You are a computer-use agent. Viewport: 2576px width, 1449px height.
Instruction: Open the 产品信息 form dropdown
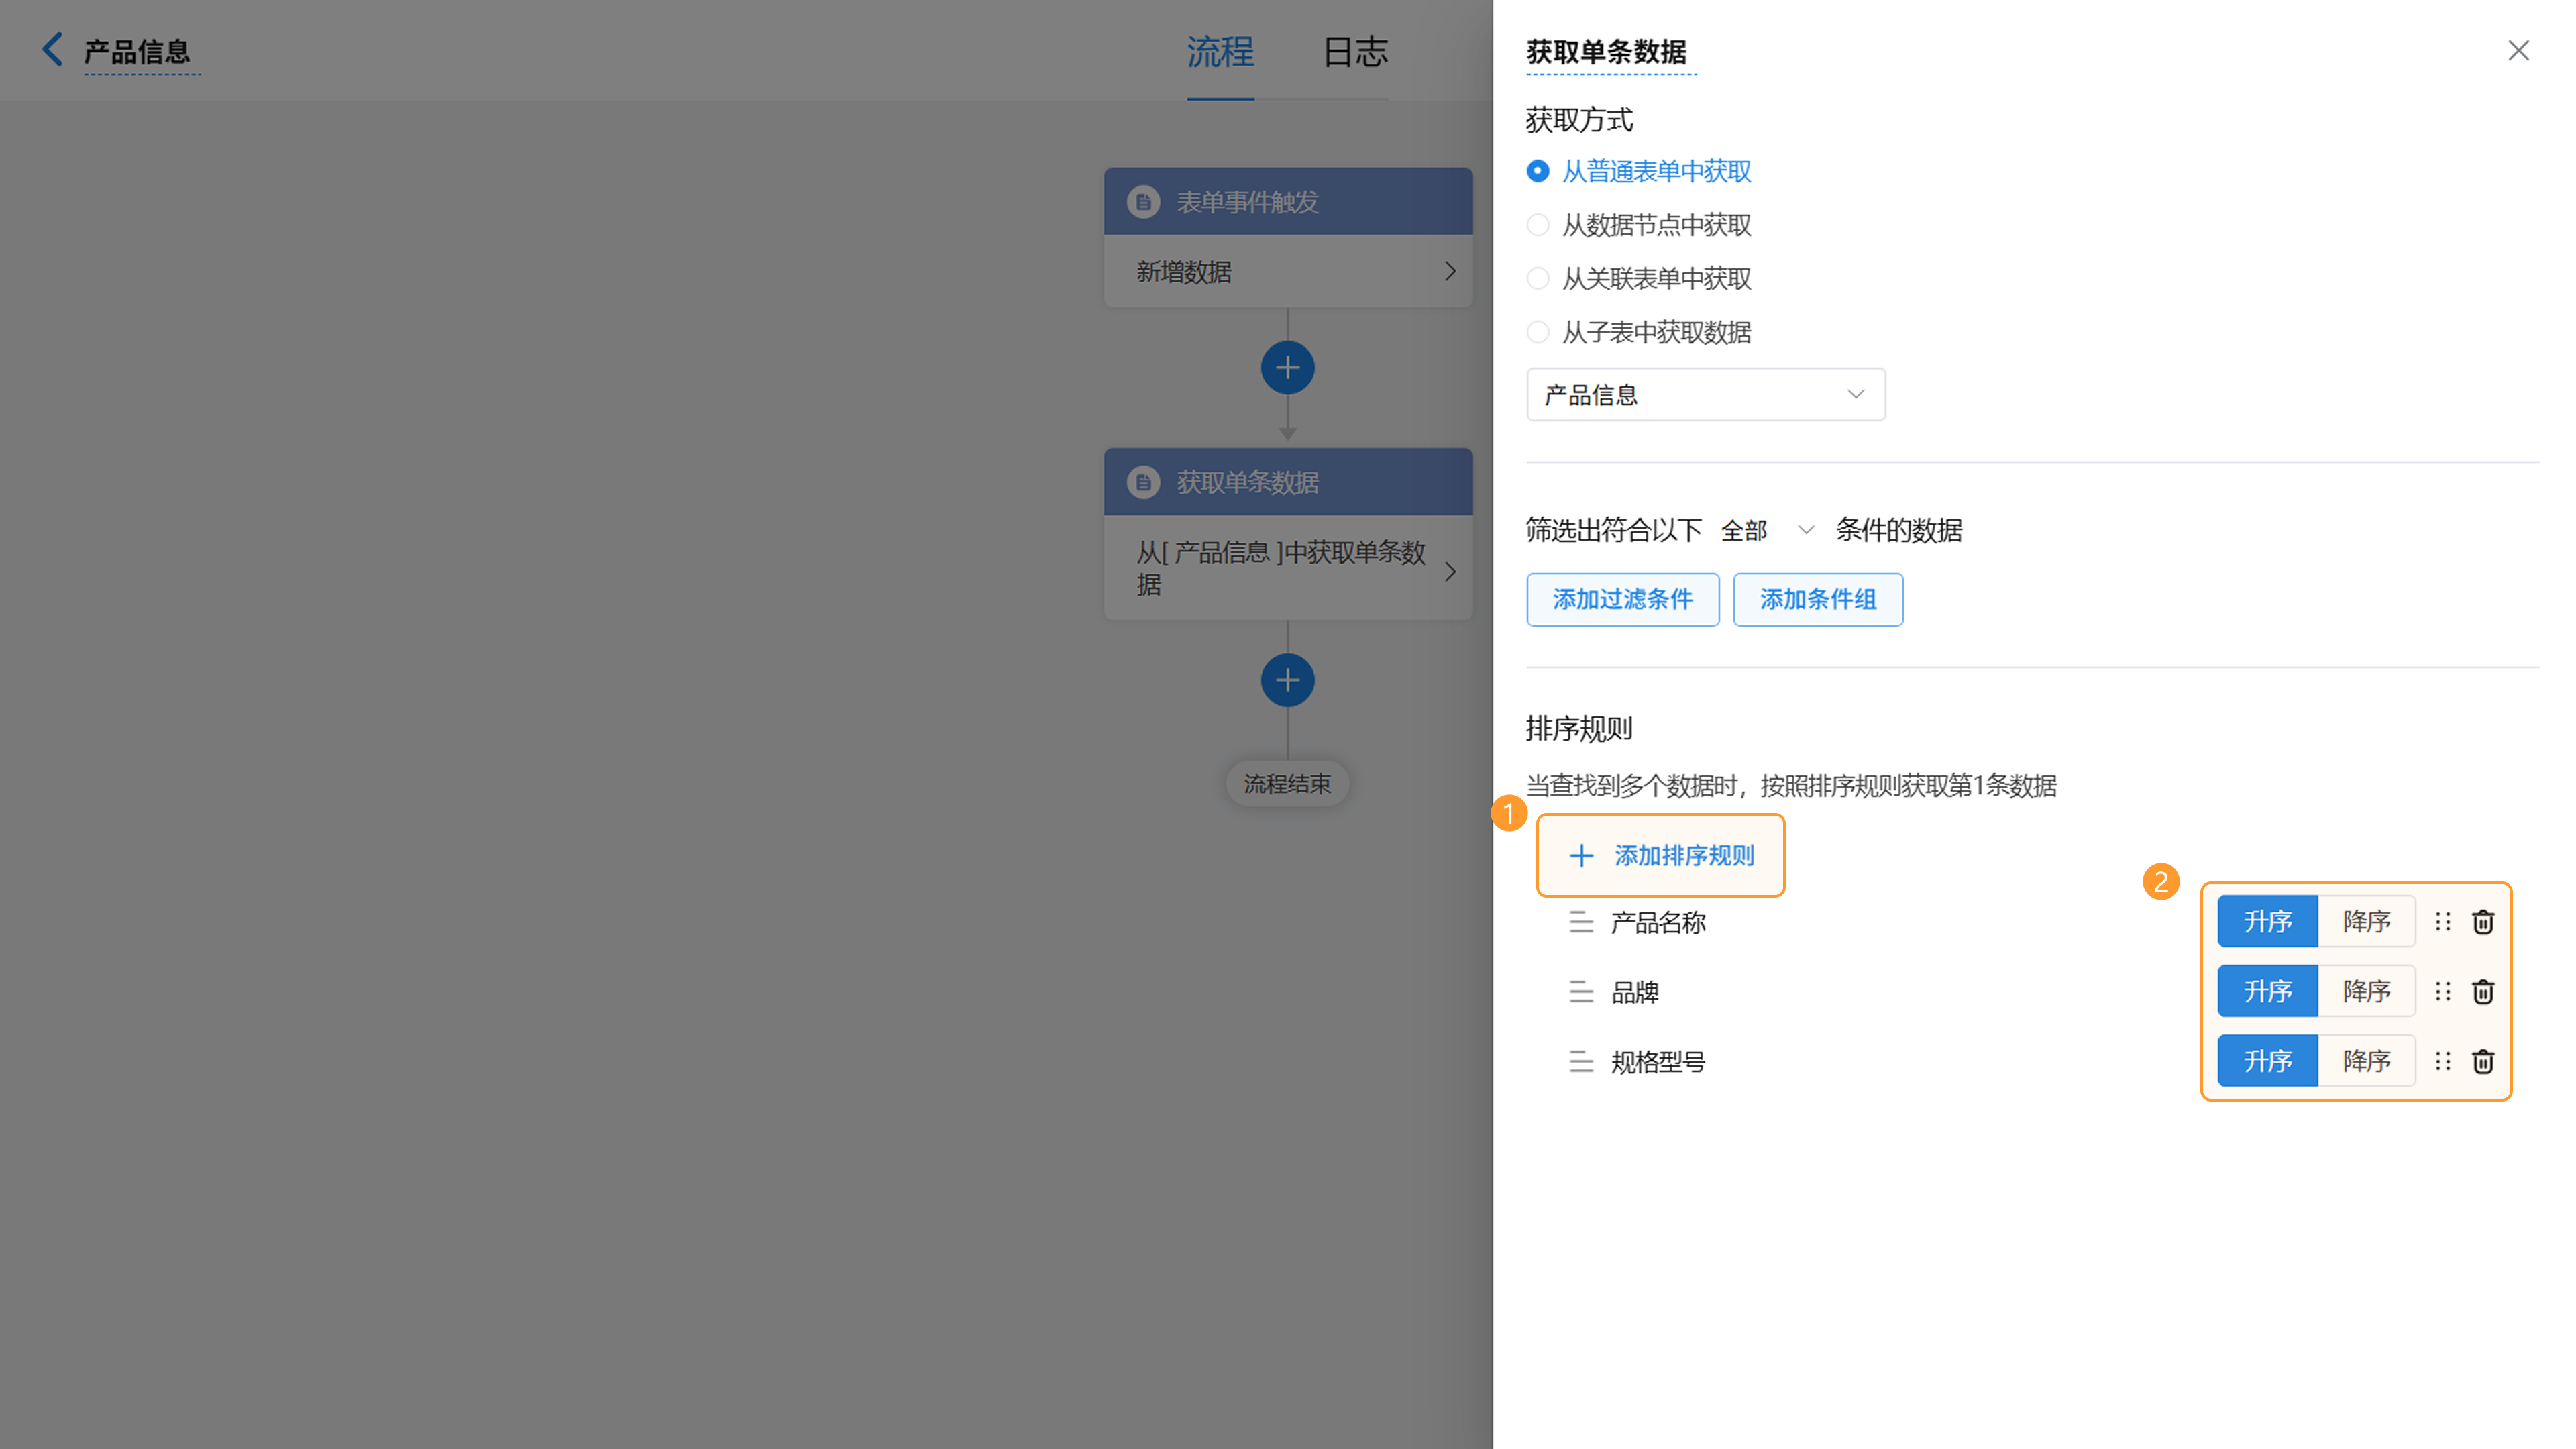click(1705, 394)
